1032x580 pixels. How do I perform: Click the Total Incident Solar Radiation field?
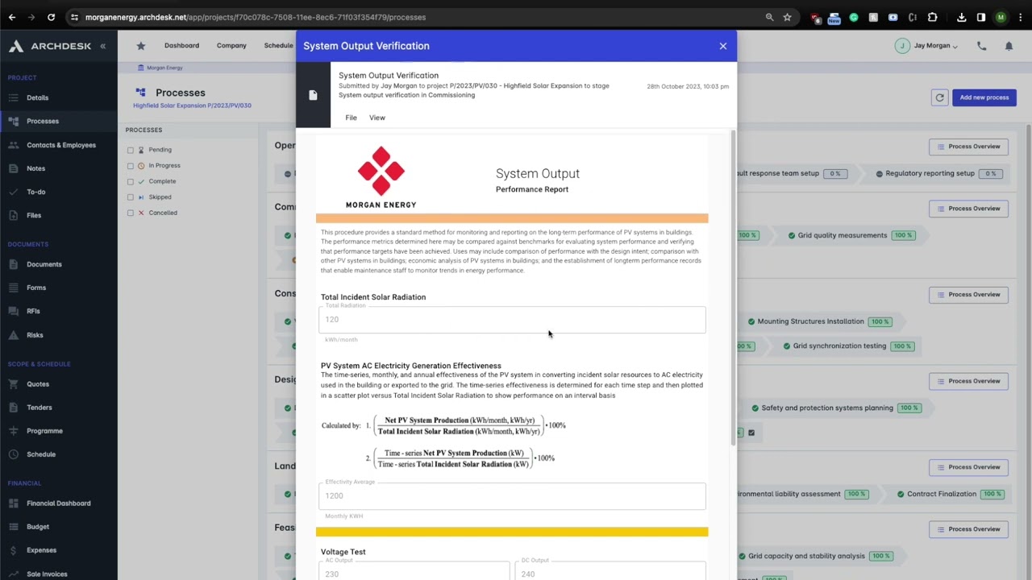coord(512,320)
